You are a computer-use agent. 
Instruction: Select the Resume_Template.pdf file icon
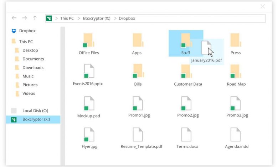pyautogui.click(x=138, y=134)
